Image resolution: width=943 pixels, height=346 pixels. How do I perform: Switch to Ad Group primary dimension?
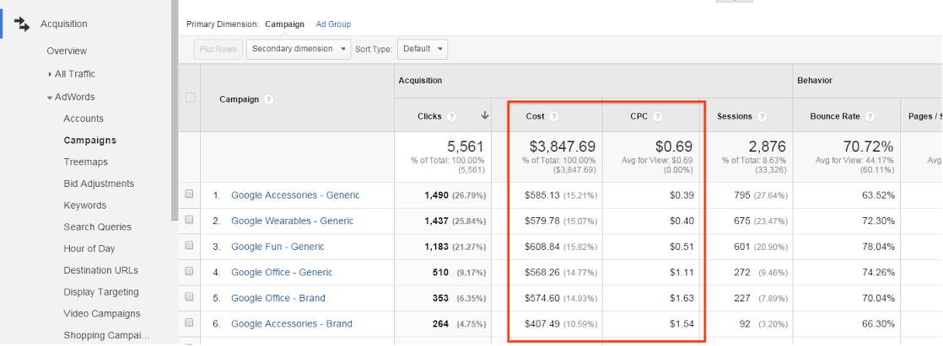pos(333,24)
